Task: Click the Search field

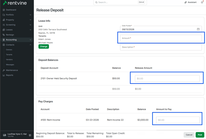Action: point(120,2)
